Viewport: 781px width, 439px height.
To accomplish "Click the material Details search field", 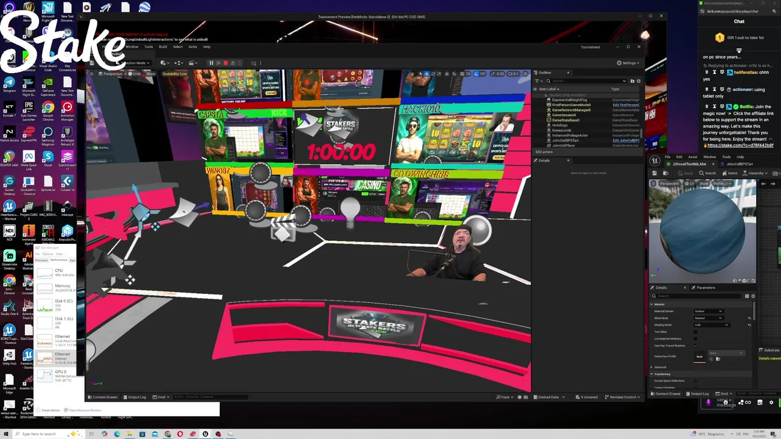I will point(696,296).
